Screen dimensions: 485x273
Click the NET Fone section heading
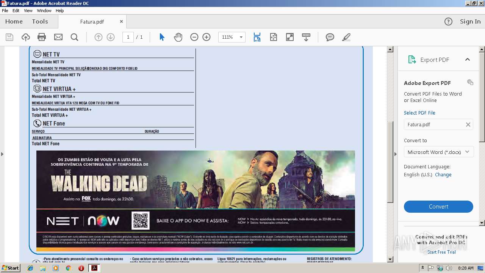[54, 123]
